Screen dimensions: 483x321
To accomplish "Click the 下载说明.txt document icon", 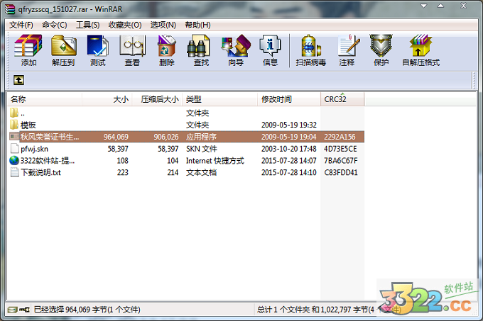I will (14, 172).
